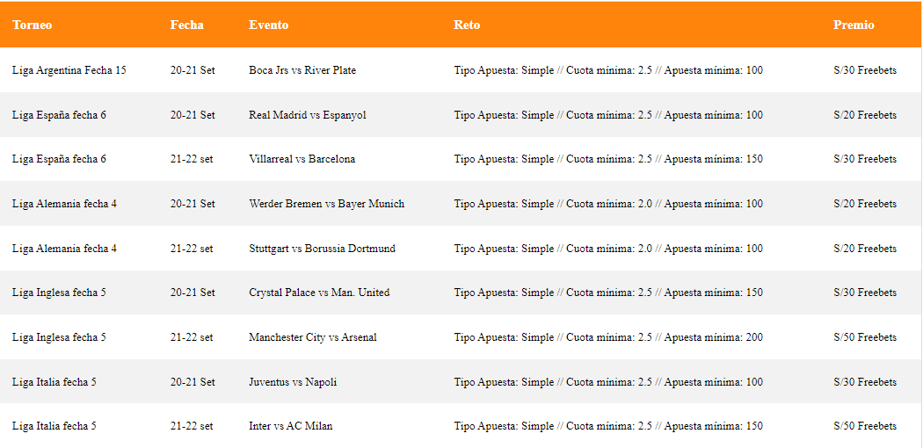
Task: Click the Premio column header
Action: tap(854, 25)
